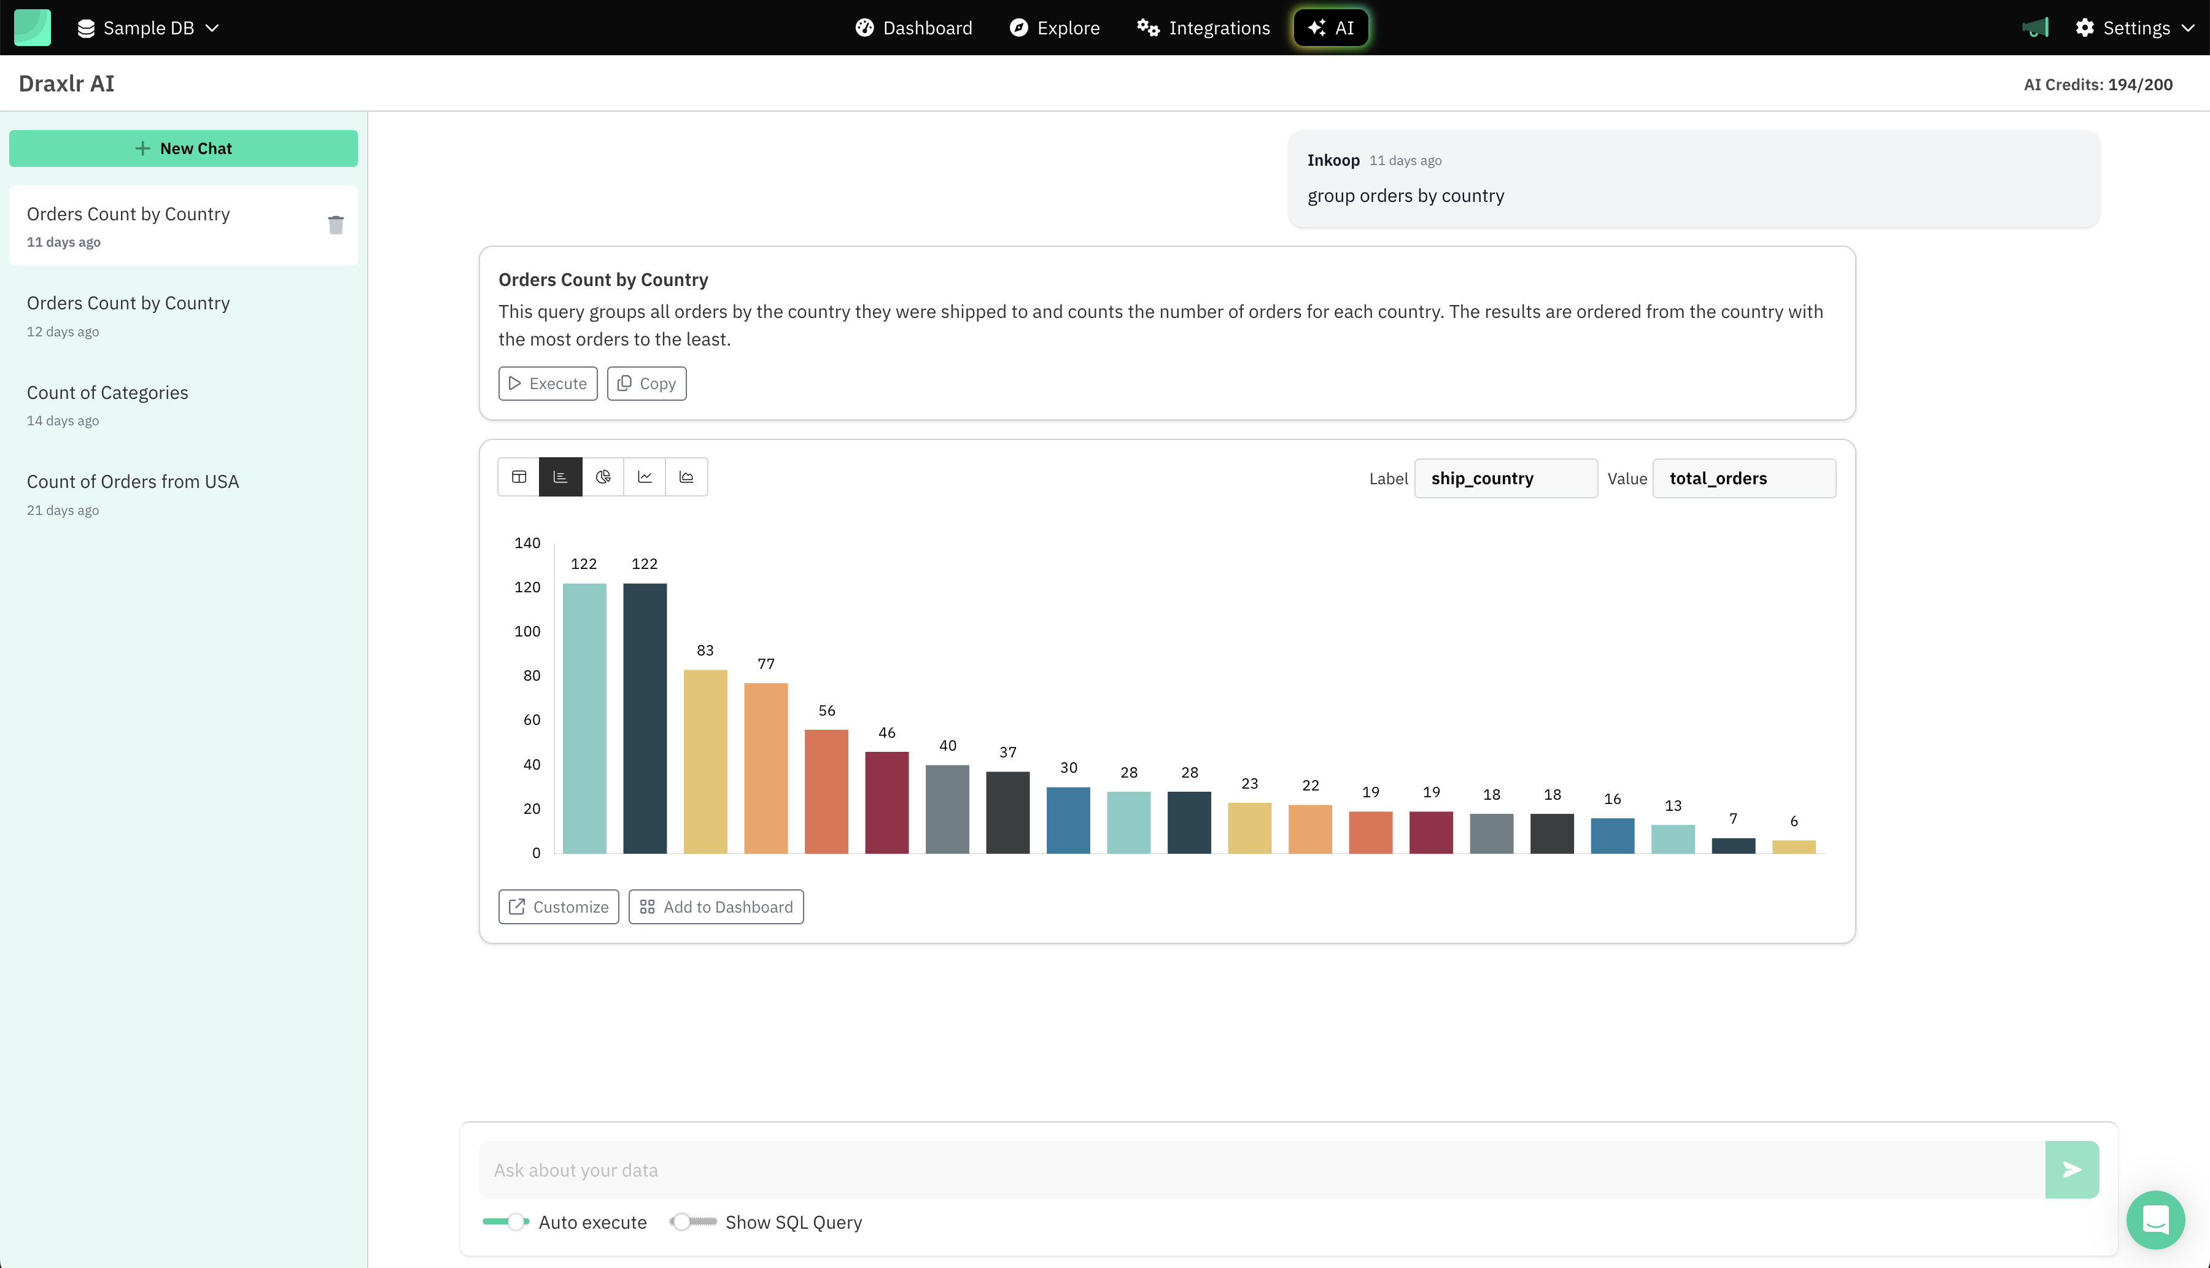Switch to pie chart view
This screenshot has width=2210, height=1268.
[x=603, y=476]
